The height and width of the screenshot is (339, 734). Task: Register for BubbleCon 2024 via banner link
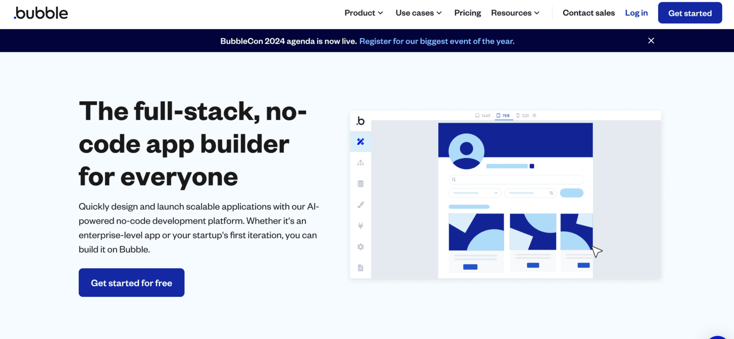coord(436,41)
